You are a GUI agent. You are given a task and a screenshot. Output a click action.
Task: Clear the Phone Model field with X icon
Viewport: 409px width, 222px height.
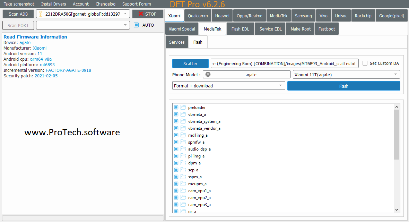coord(208,75)
